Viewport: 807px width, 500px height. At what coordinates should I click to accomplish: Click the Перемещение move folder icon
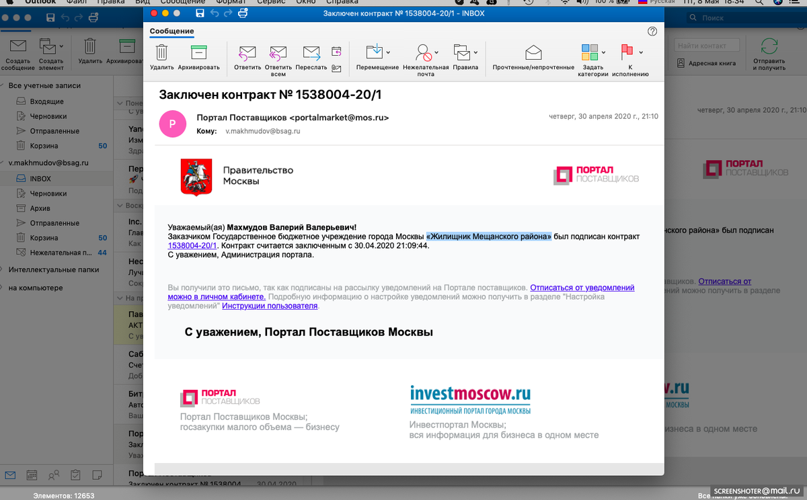pos(374,52)
